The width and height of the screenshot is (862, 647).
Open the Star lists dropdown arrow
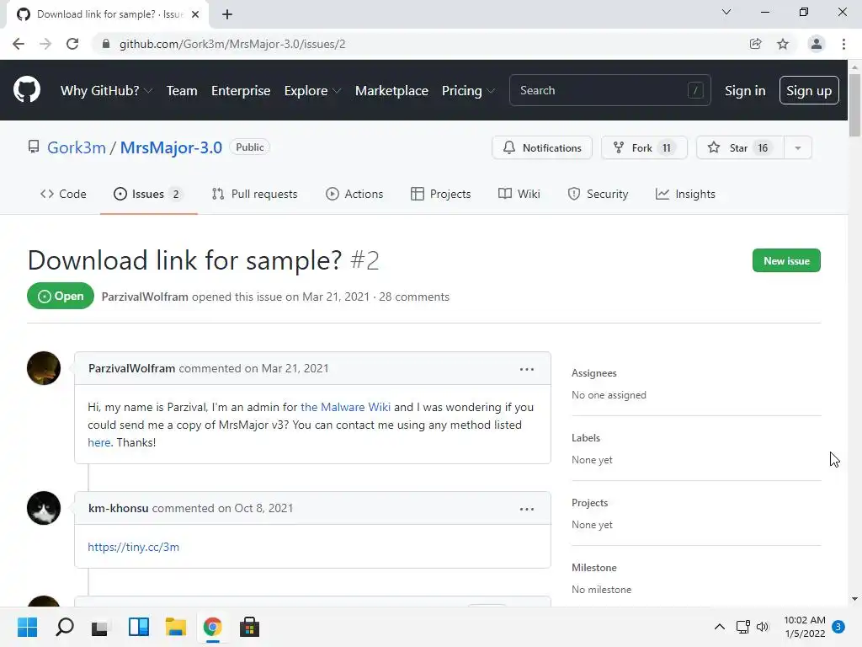(798, 147)
